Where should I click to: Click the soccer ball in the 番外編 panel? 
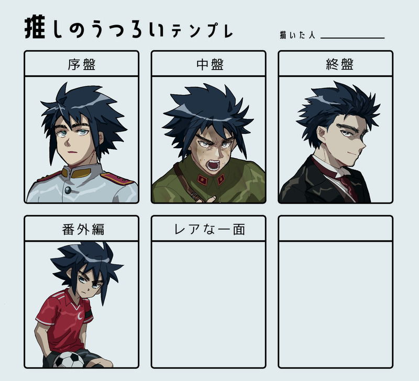69,360
